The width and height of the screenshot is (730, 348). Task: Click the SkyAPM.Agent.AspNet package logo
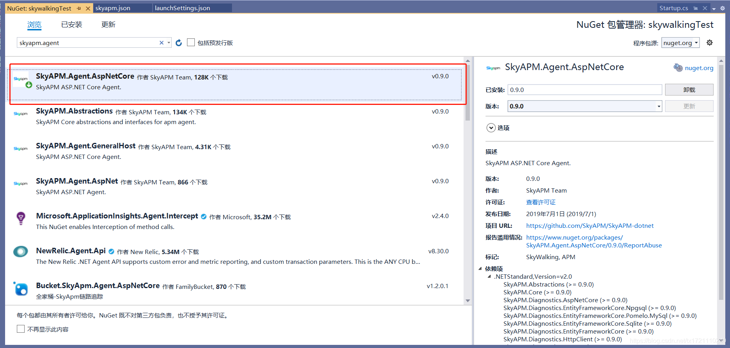[x=21, y=183]
